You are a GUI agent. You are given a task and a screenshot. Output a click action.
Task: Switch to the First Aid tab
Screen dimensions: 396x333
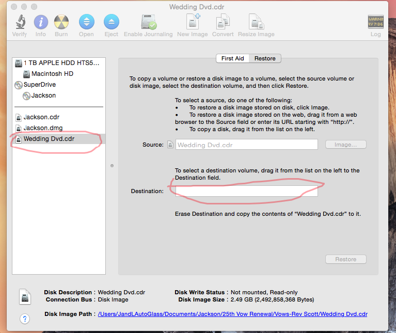[x=233, y=58]
